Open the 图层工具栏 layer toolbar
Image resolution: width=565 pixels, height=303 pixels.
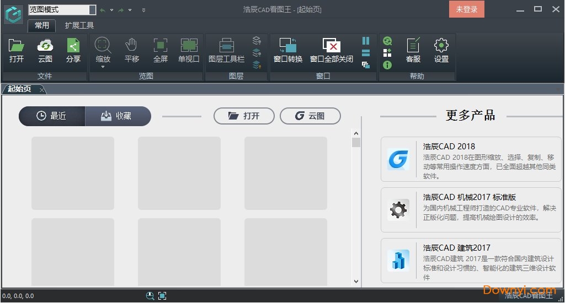click(x=226, y=50)
